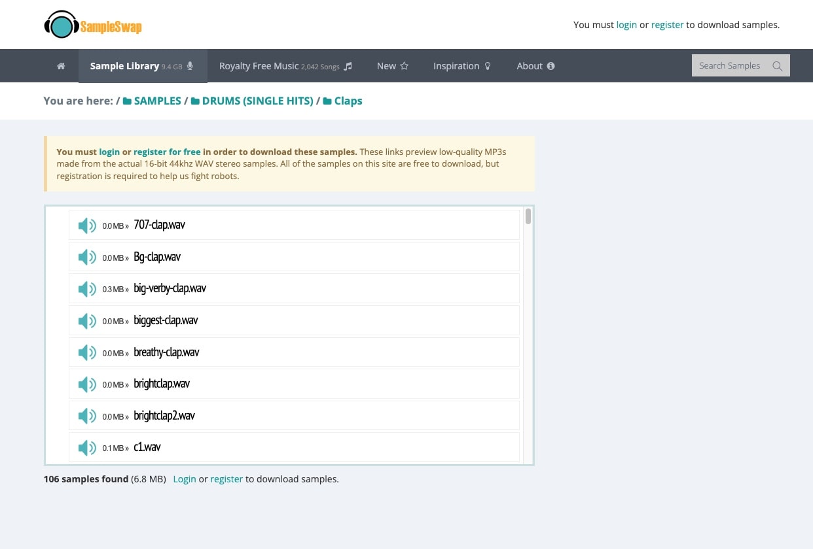This screenshot has height=549, width=813.
Task: Open the Royalty Free Music tab
Action: point(285,66)
